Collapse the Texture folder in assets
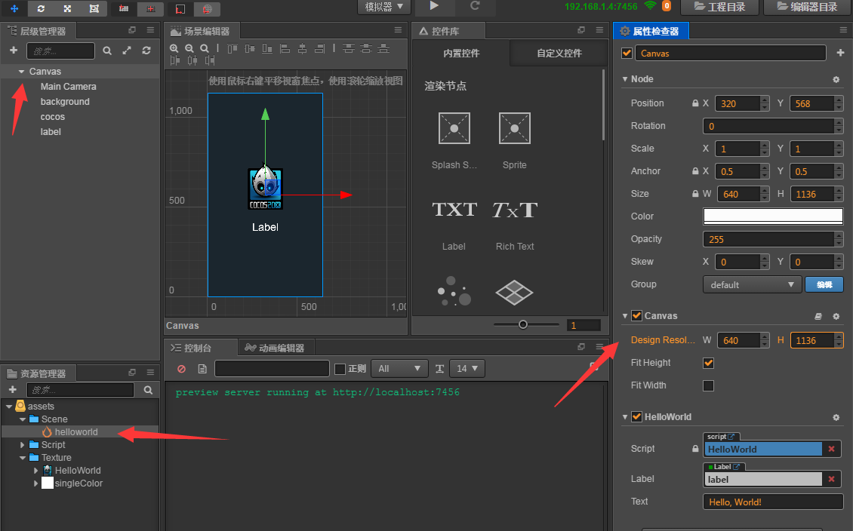 [23, 458]
